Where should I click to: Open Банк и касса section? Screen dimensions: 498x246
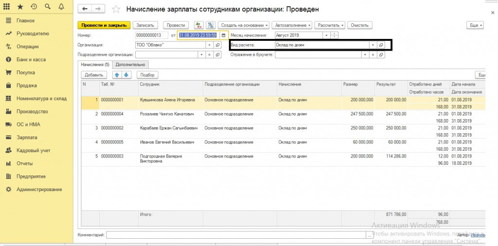click(31, 59)
